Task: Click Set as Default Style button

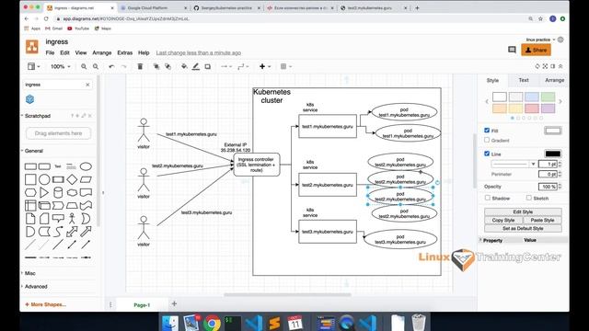Action: click(523, 228)
